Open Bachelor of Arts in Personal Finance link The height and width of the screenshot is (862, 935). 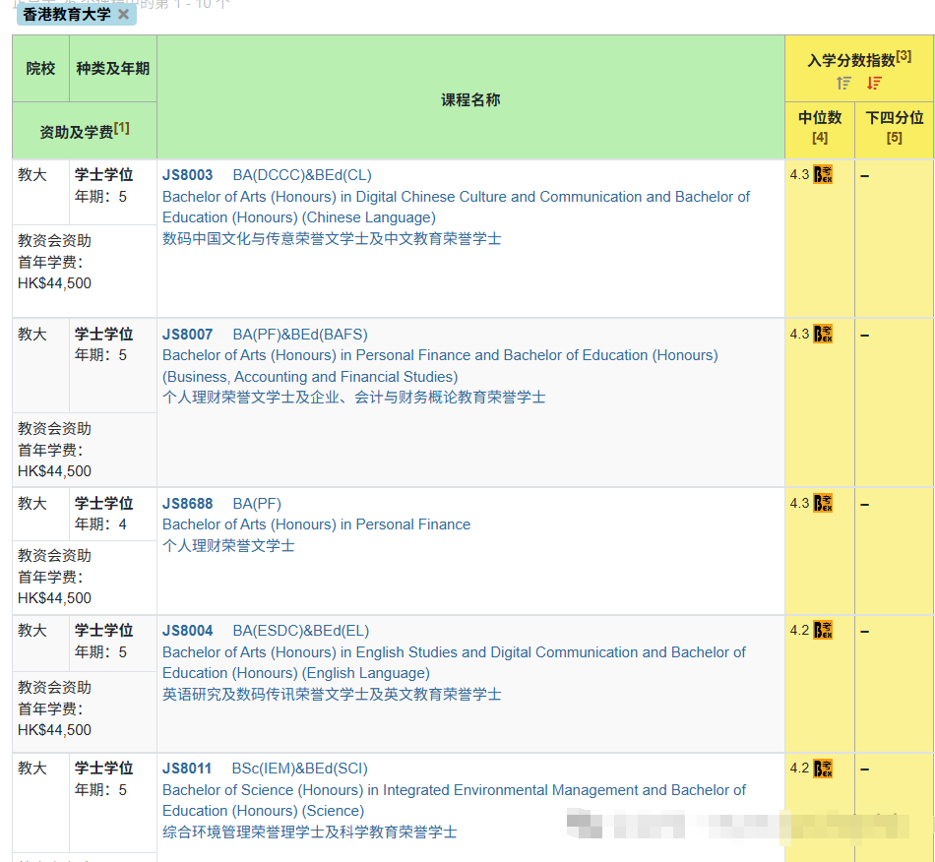[316, 524]
